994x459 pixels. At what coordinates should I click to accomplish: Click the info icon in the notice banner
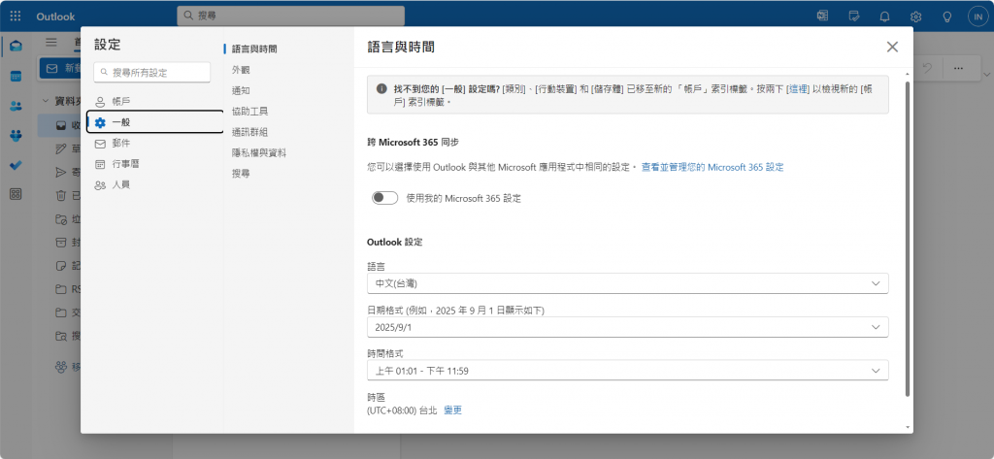381,88
